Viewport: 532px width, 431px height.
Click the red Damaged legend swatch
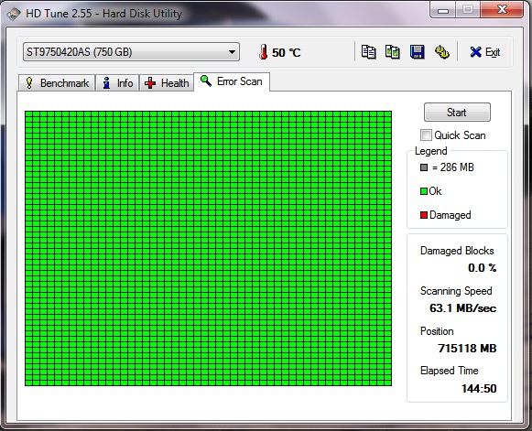tap(424, 215)
